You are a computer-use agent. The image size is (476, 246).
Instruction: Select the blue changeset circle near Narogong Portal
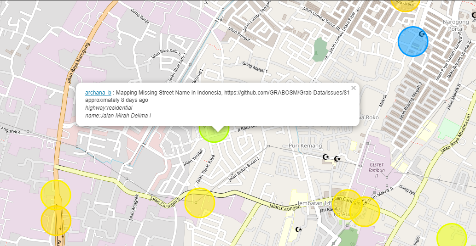tap(413, 41)
